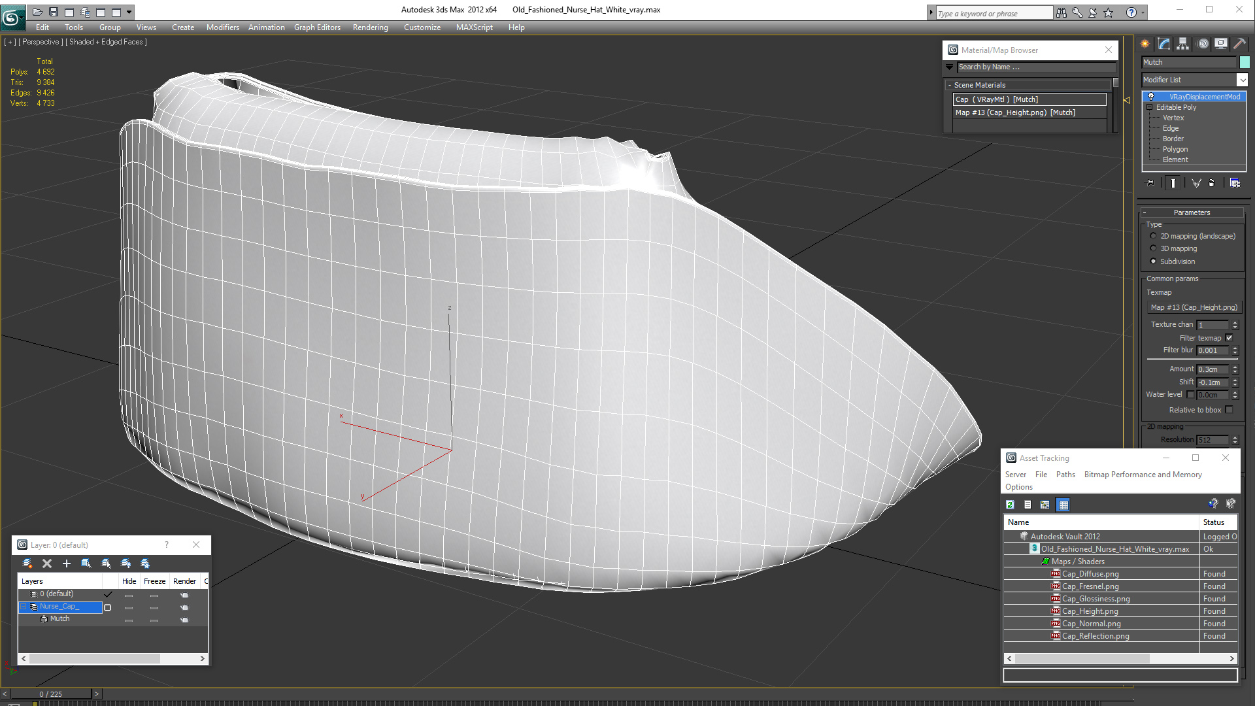The image size is (1255, 706).
Task: Collapse the Nurse_Cap_ layer tree
Action: pos(24,607)
